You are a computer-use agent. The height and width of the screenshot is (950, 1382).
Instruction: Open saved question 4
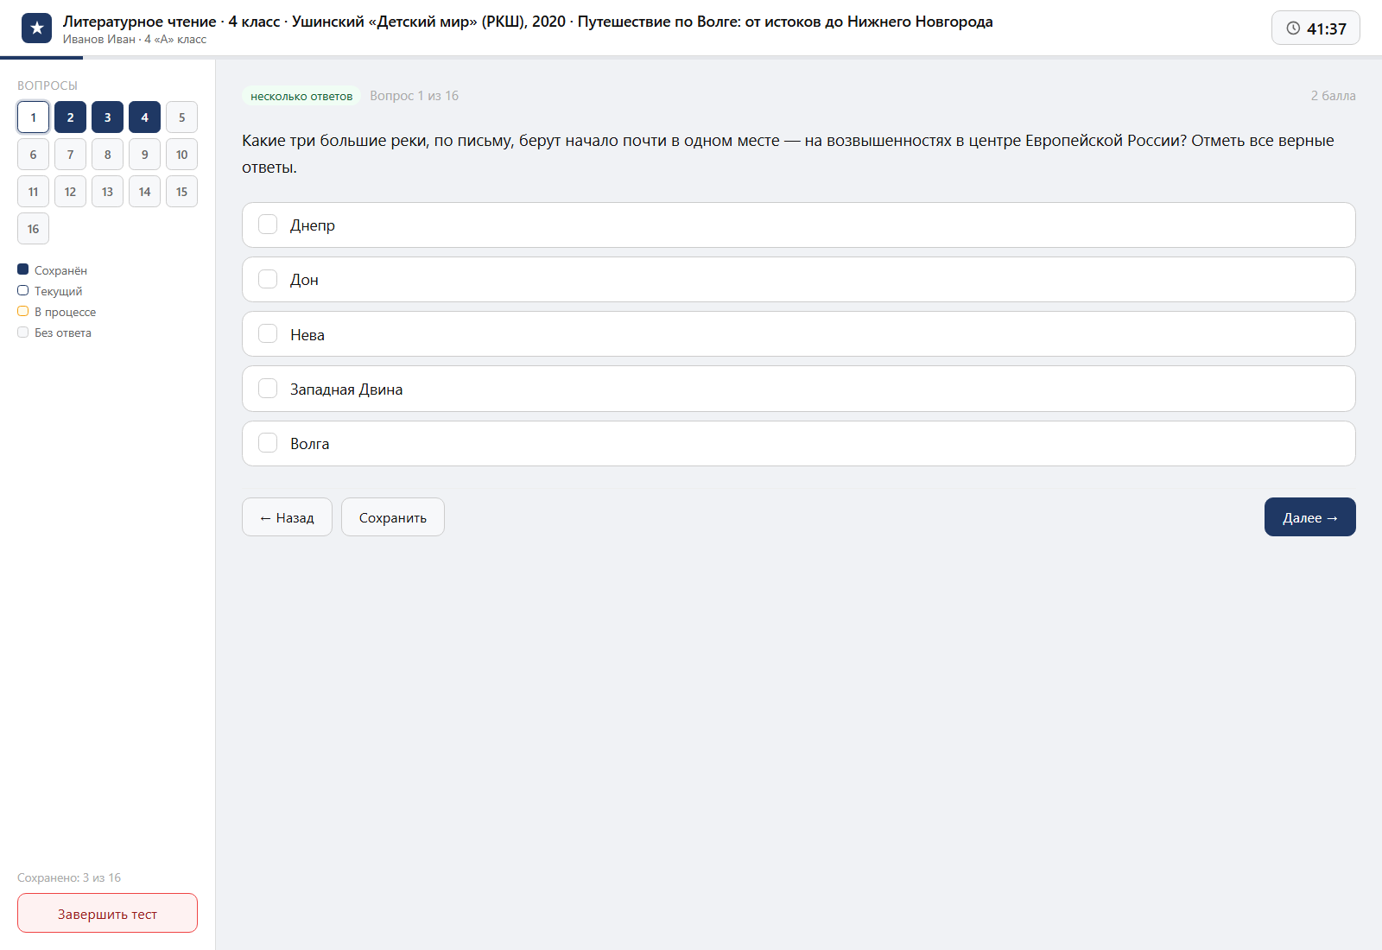pyautogui.click(x=144, y=117)
